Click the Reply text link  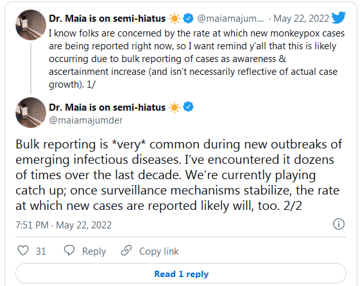coord(94,251)
